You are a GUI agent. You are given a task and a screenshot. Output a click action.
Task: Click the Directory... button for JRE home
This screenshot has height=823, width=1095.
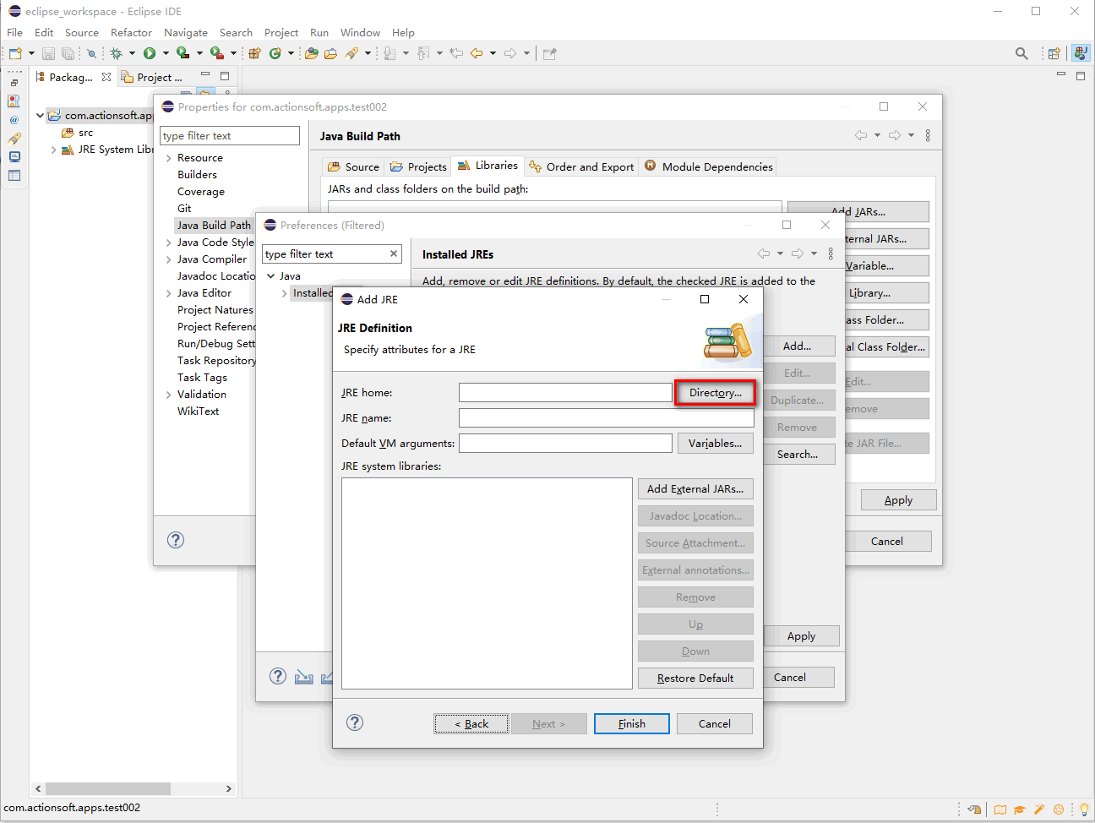coord(715,393)
